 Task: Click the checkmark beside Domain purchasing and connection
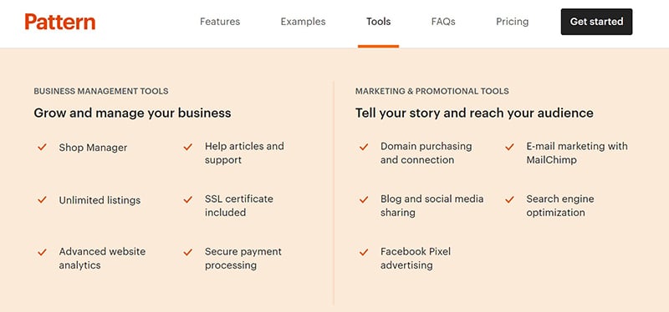364,148
